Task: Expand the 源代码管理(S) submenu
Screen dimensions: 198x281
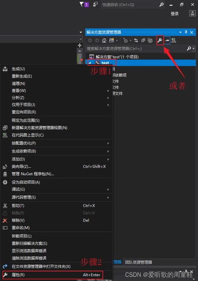Action: tap(56, 198)
